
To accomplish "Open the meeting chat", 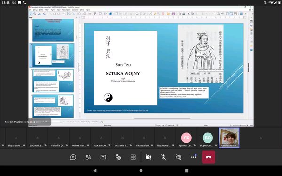I will pos(73,157).
